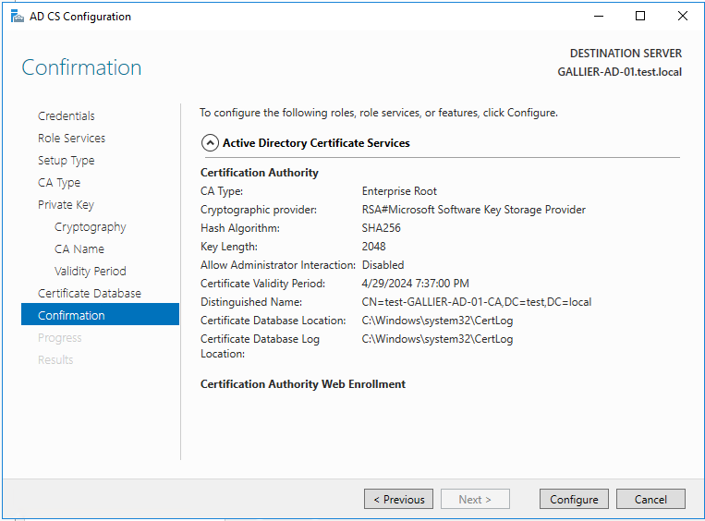Select the Certificate Database step
This screenshot has height=521, width=705.
point(90,293)
